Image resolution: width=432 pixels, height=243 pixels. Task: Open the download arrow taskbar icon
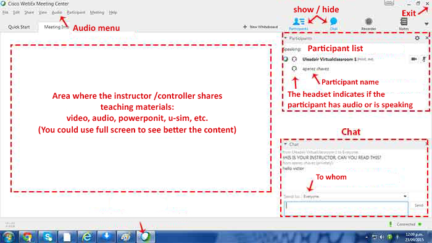click(106, 237)
